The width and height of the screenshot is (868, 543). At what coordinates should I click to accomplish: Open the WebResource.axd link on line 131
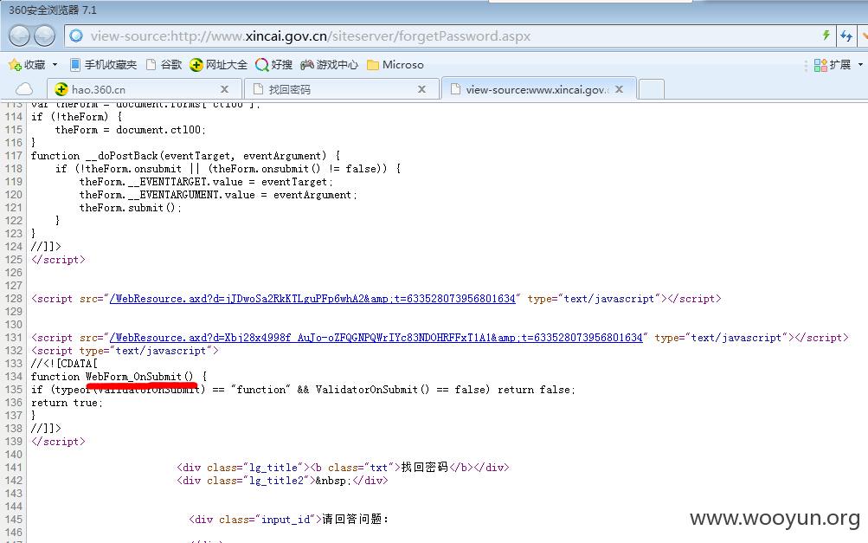376,338
